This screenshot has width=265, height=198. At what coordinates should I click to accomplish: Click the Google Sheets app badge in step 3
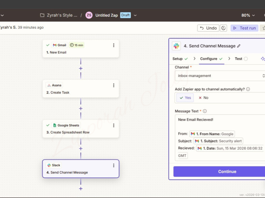pyautogui.click(x=66, y=125)
